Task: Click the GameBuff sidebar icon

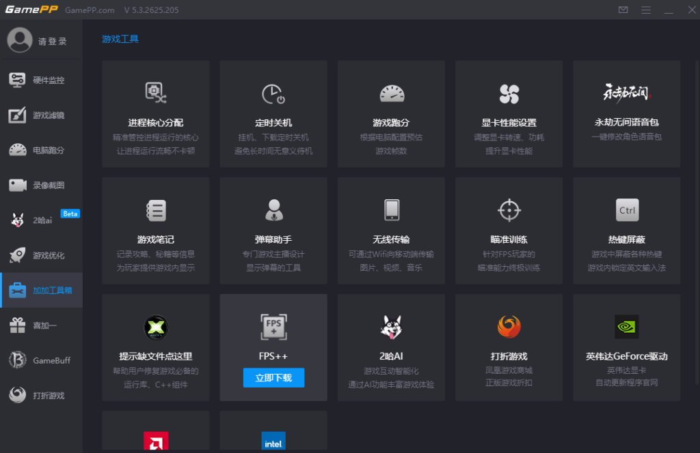Action: pyautogui.click(x=17, y=360)
